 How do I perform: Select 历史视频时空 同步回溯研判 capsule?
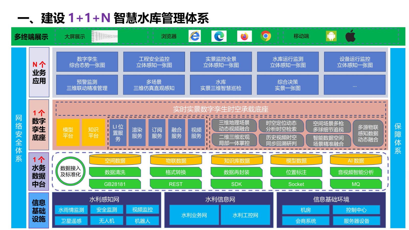click(x=281, y=140)
